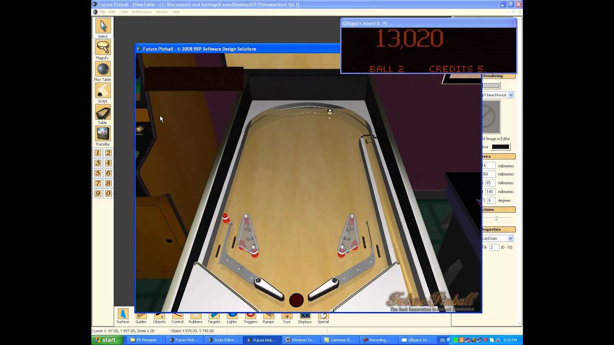Viewport: 614px width, 345px height.
Task: Open the Toys object category
Action: pyautogui.click(x=287, y=318)
